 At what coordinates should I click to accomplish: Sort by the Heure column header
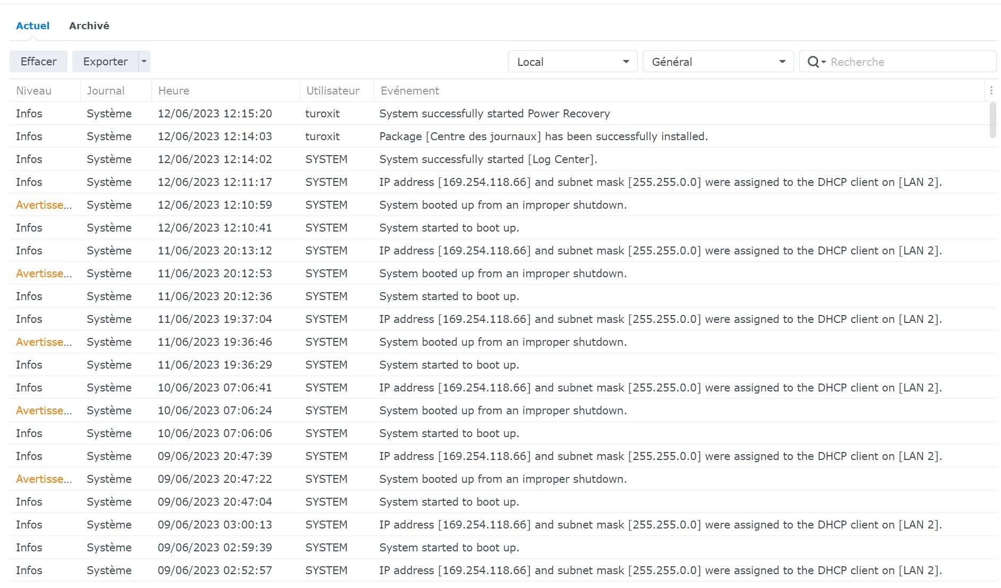coord(174,91)
